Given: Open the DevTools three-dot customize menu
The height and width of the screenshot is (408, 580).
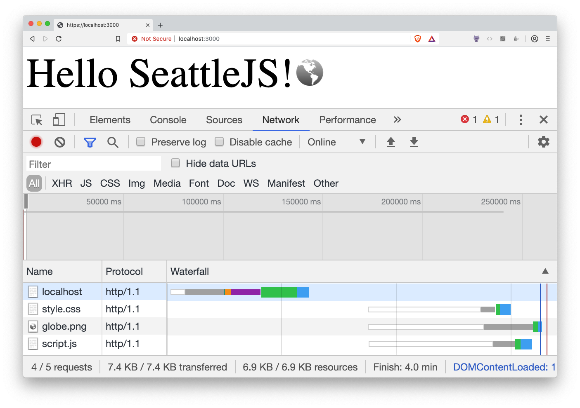Looking at the screenshot, I should point(521,120).
